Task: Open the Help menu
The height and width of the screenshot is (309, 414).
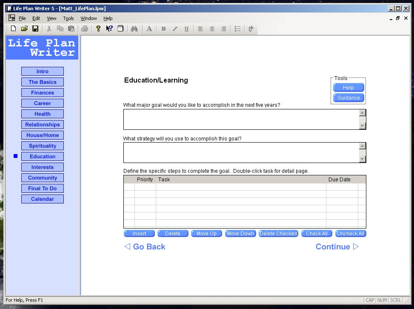Action: click(108, 18)
